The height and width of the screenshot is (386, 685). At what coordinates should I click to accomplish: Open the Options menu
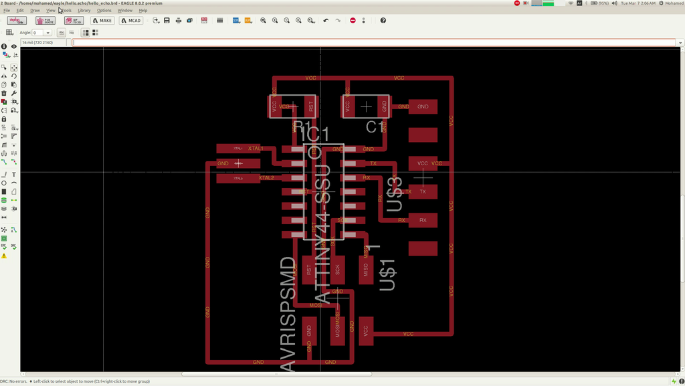click(x=104, y=10)
